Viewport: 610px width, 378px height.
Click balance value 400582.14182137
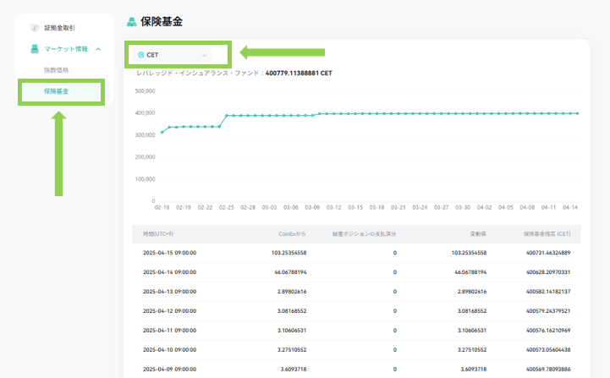coord(548,292)
